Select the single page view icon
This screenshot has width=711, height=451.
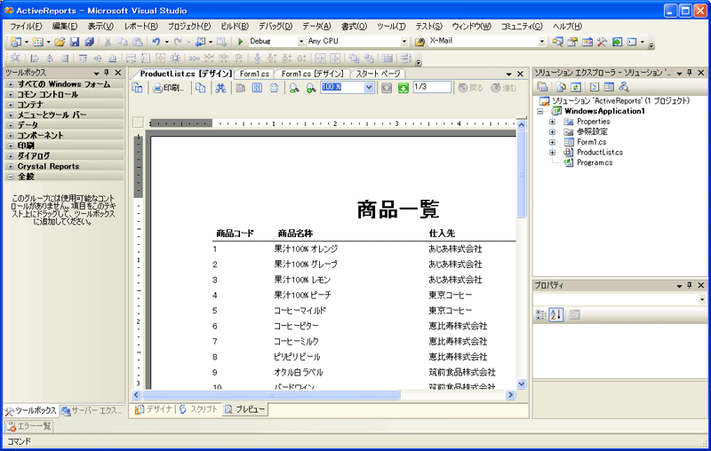pyautogui.click(x=240, y=88)
